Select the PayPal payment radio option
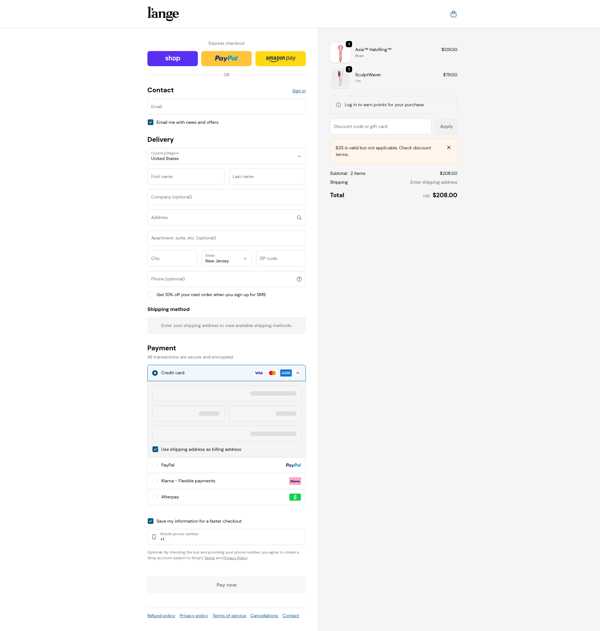600x631 pixels. tap(155, 465)
